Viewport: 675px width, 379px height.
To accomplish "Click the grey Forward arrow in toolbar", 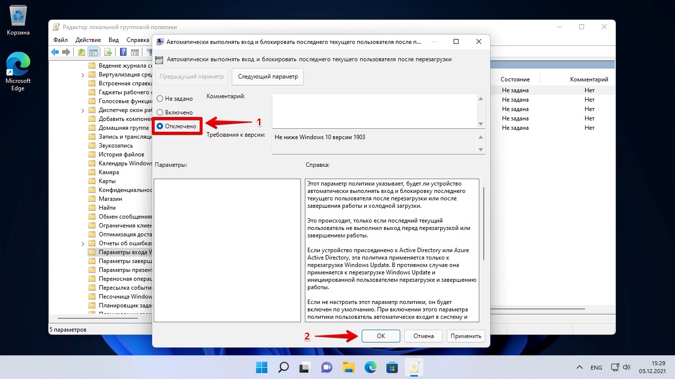I will point(66,52).
